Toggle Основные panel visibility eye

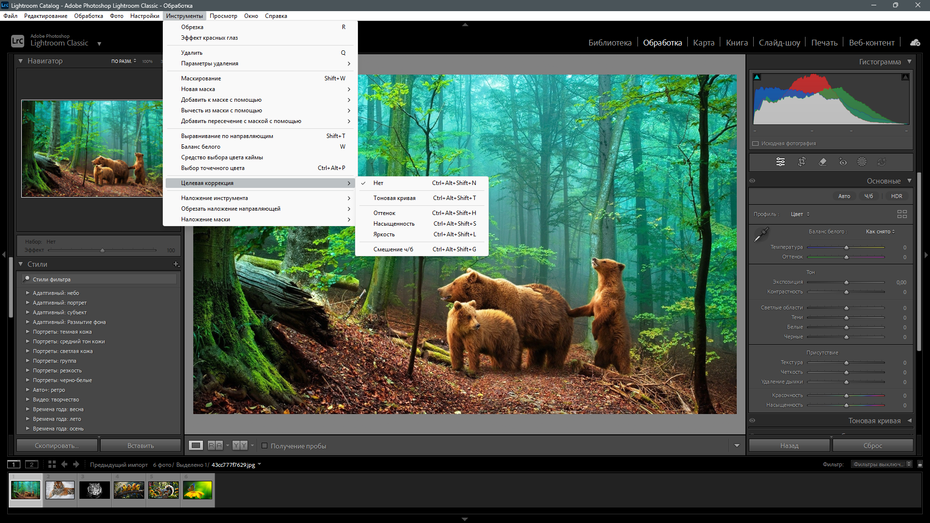pyautogui.click(x=752, y=181)
